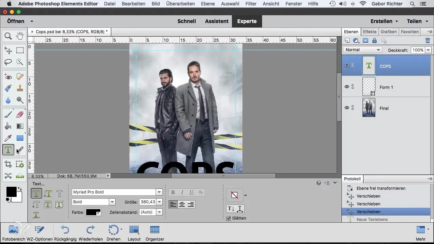Select the Rectangular Marquee tool
Screen dimensions: 434x244
point(20,50)
